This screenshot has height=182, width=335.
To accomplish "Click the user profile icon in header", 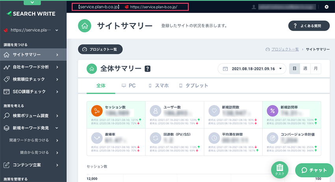I will 253,7.
